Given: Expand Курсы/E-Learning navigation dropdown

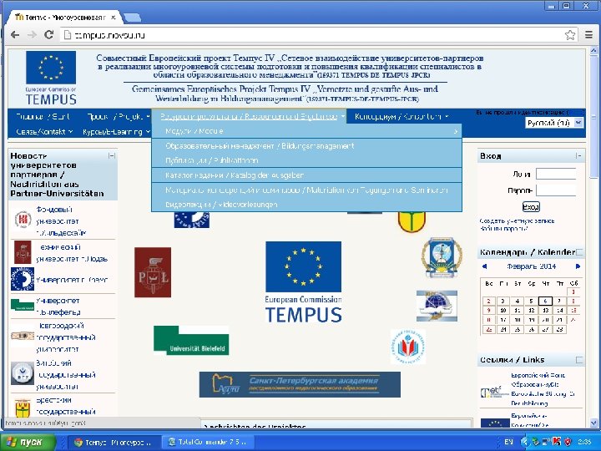Looking at the screenshot, I should pyautogui.click(x=117, y=132).
